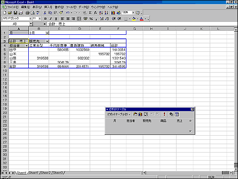
Task: Click the AutoSum sigma icon
Action: [90, 13]
